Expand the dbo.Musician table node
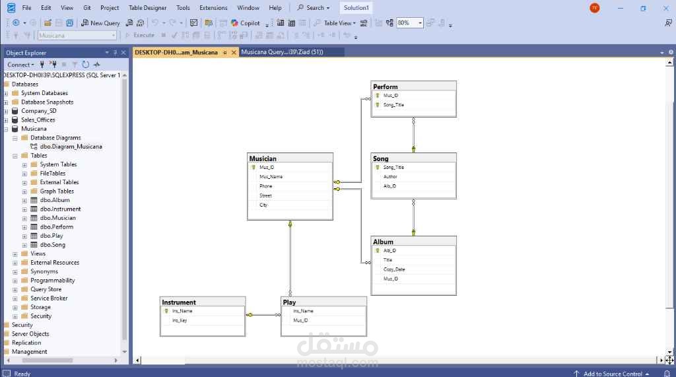This screenshot has width=676, height=377. (24, 219)
